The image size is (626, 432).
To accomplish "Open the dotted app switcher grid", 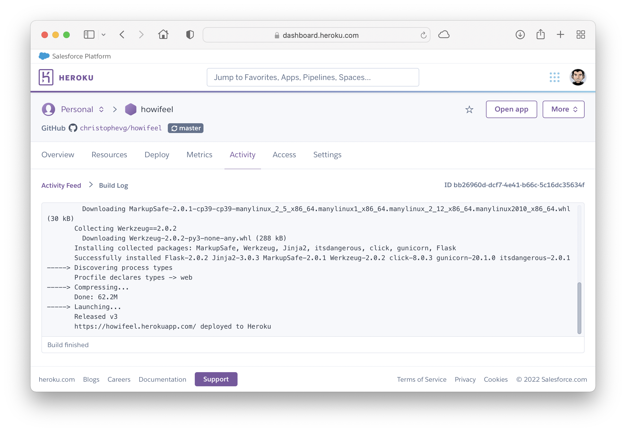I will coord(554,77).
